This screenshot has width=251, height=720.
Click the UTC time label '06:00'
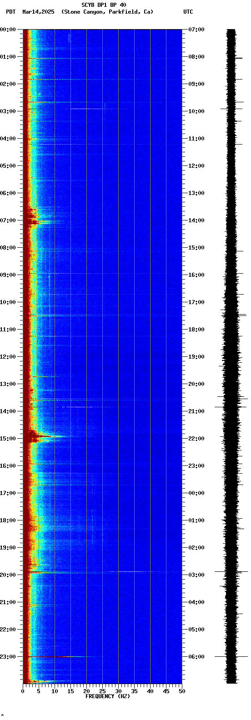click(196, 657)
